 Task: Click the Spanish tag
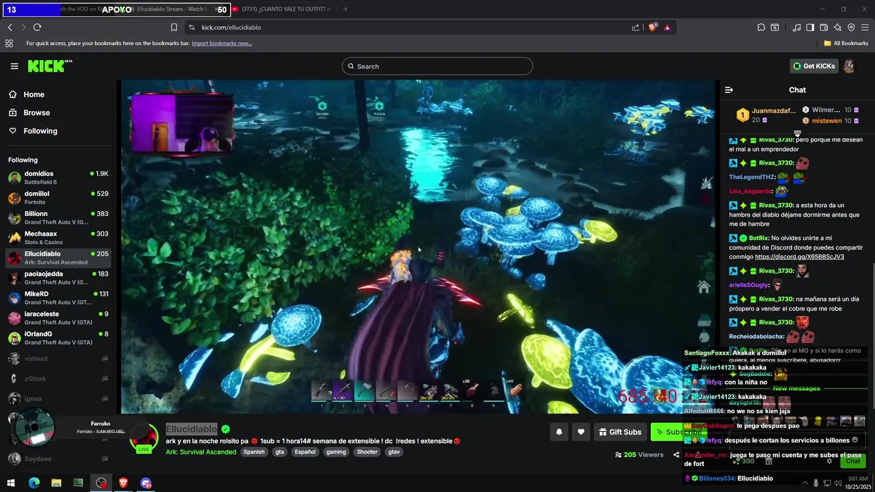254,452
